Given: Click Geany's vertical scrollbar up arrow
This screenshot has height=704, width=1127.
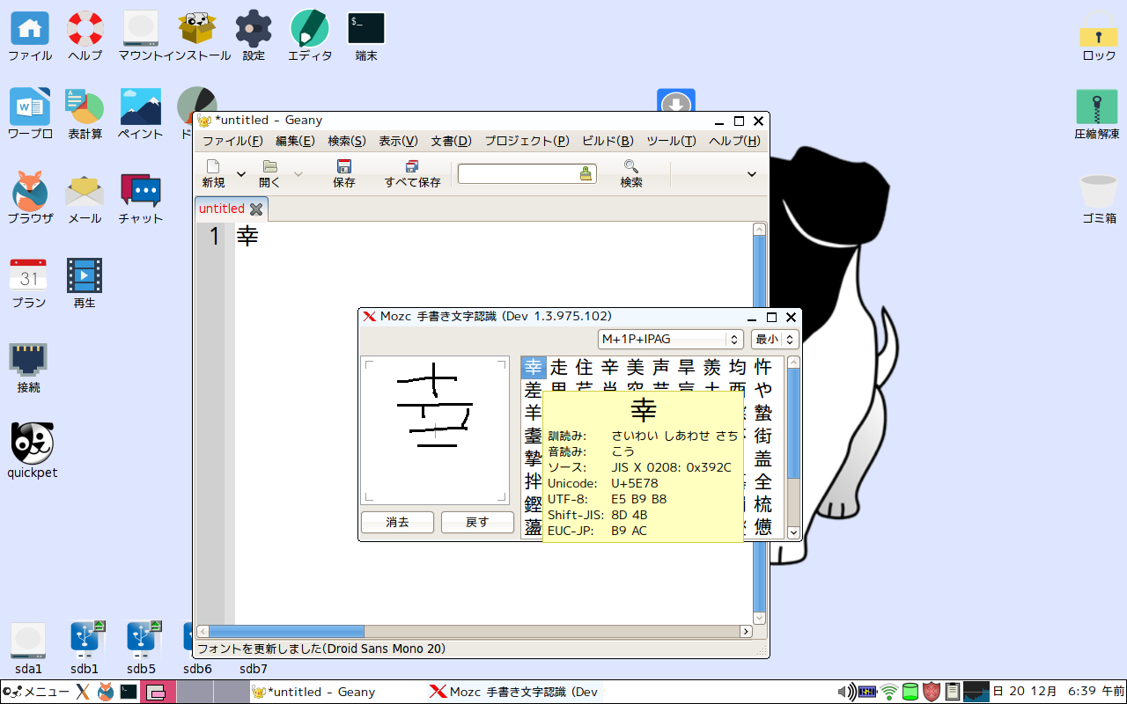Looking at the screenshot, I should (760, 230).
